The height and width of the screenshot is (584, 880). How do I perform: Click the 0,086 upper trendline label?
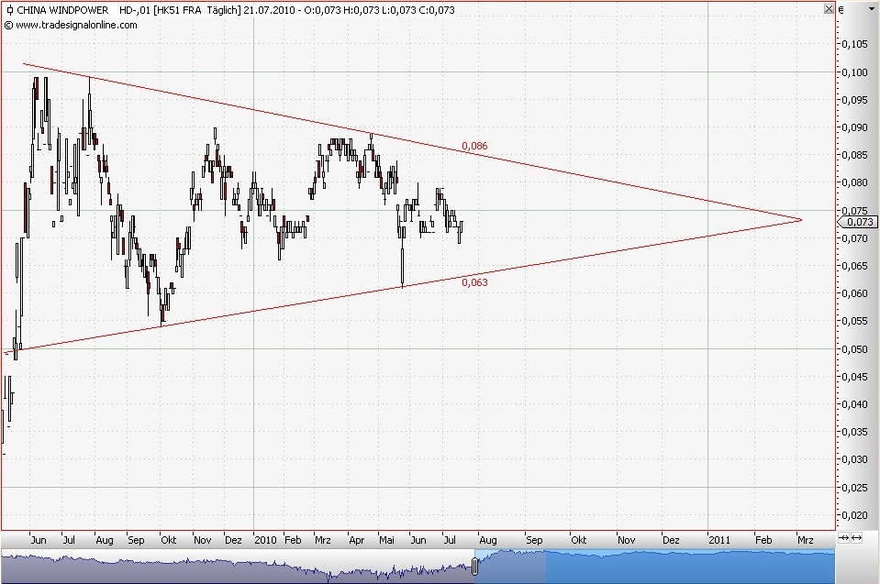coord(473,145)
